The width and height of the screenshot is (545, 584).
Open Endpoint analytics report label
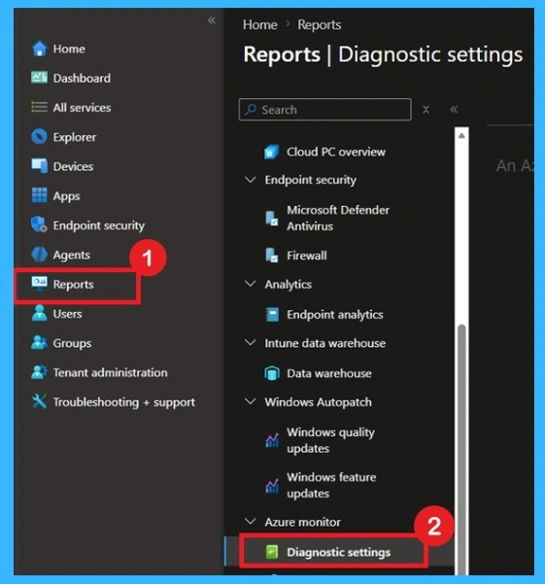click(x=334, y=315)
